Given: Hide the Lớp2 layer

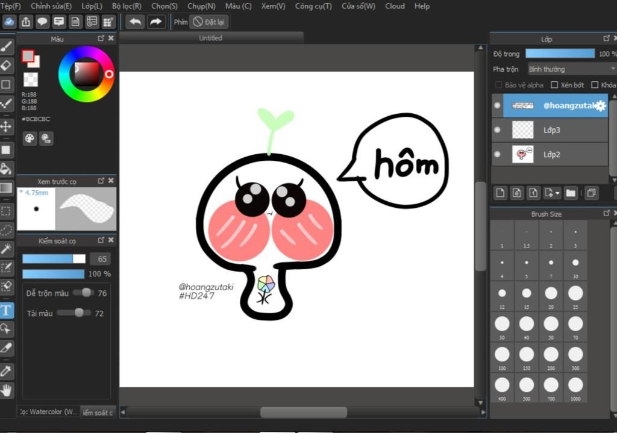Looking at the screenshot, I should click(x=497, y=154).
